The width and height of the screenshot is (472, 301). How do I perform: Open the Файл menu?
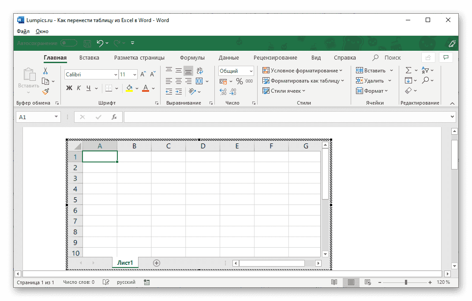pos(23,31)
